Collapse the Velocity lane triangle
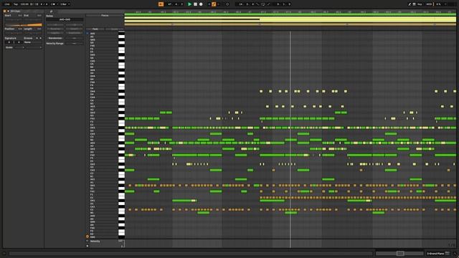Screen dimensions: 459x258 pyautogui.click(x=87, y=242)
